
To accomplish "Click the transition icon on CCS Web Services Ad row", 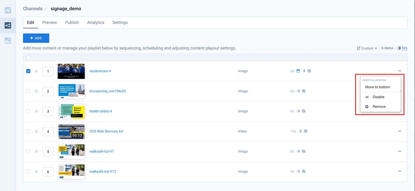I will pyautogui.click(x=300, y=131).
